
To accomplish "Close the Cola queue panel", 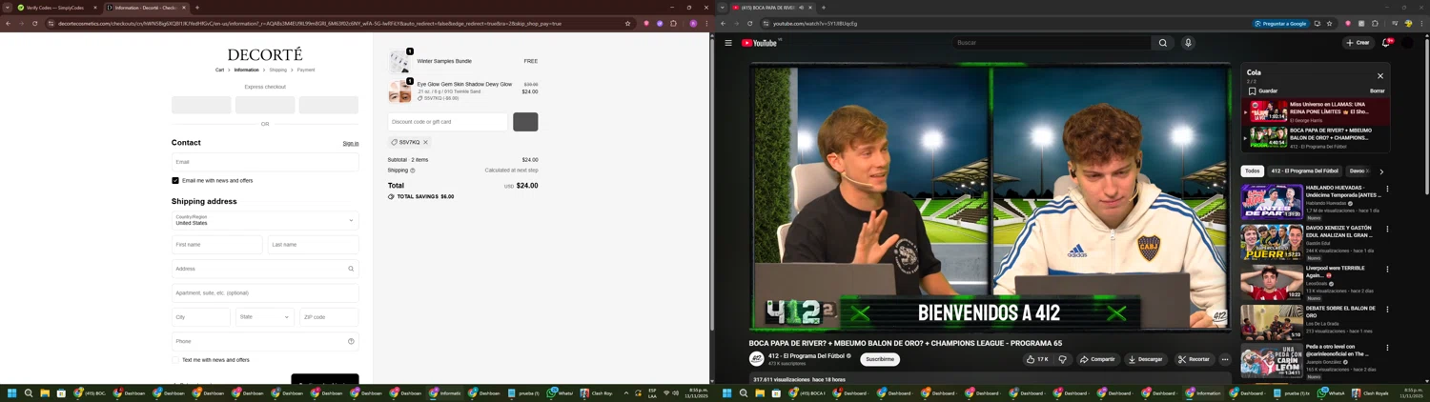I will pyautogui.click(x=1379, y=76).
